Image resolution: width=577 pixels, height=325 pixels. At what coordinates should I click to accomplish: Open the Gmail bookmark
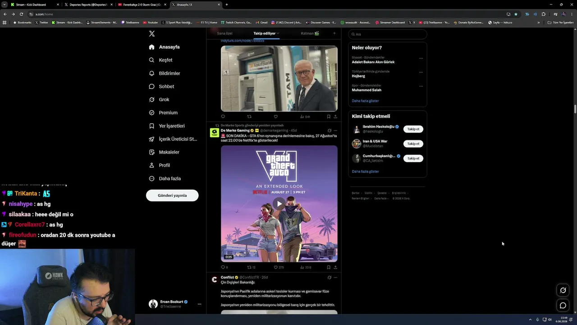261,23
